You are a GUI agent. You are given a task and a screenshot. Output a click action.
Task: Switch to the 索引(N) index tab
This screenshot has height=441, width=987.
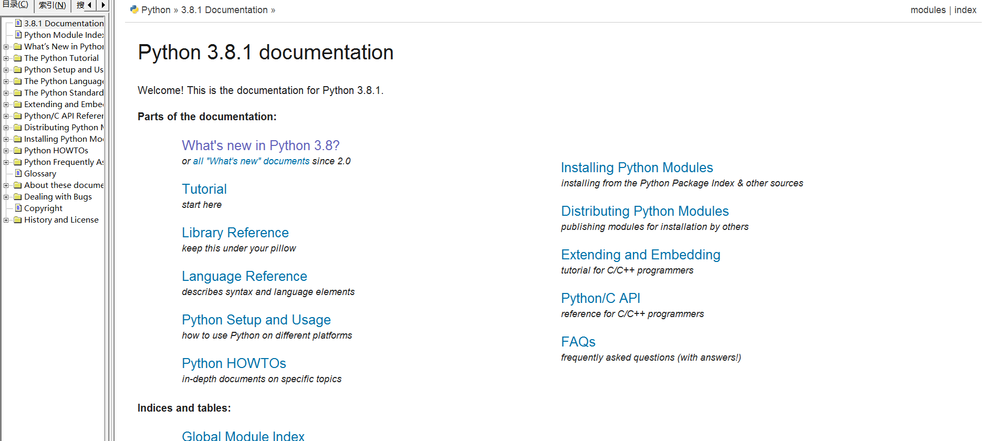(52, 5)
